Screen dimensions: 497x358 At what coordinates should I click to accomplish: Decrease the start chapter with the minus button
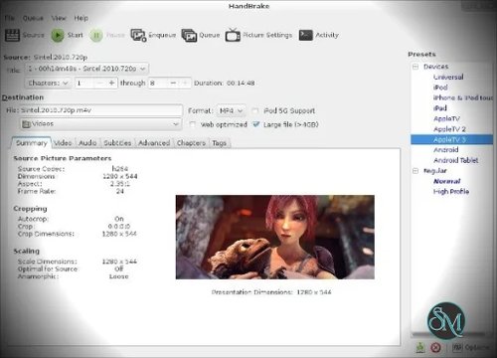pos(99,83)
